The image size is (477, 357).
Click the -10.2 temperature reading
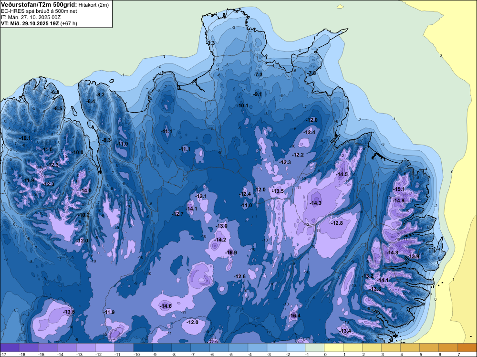point(83,215)
